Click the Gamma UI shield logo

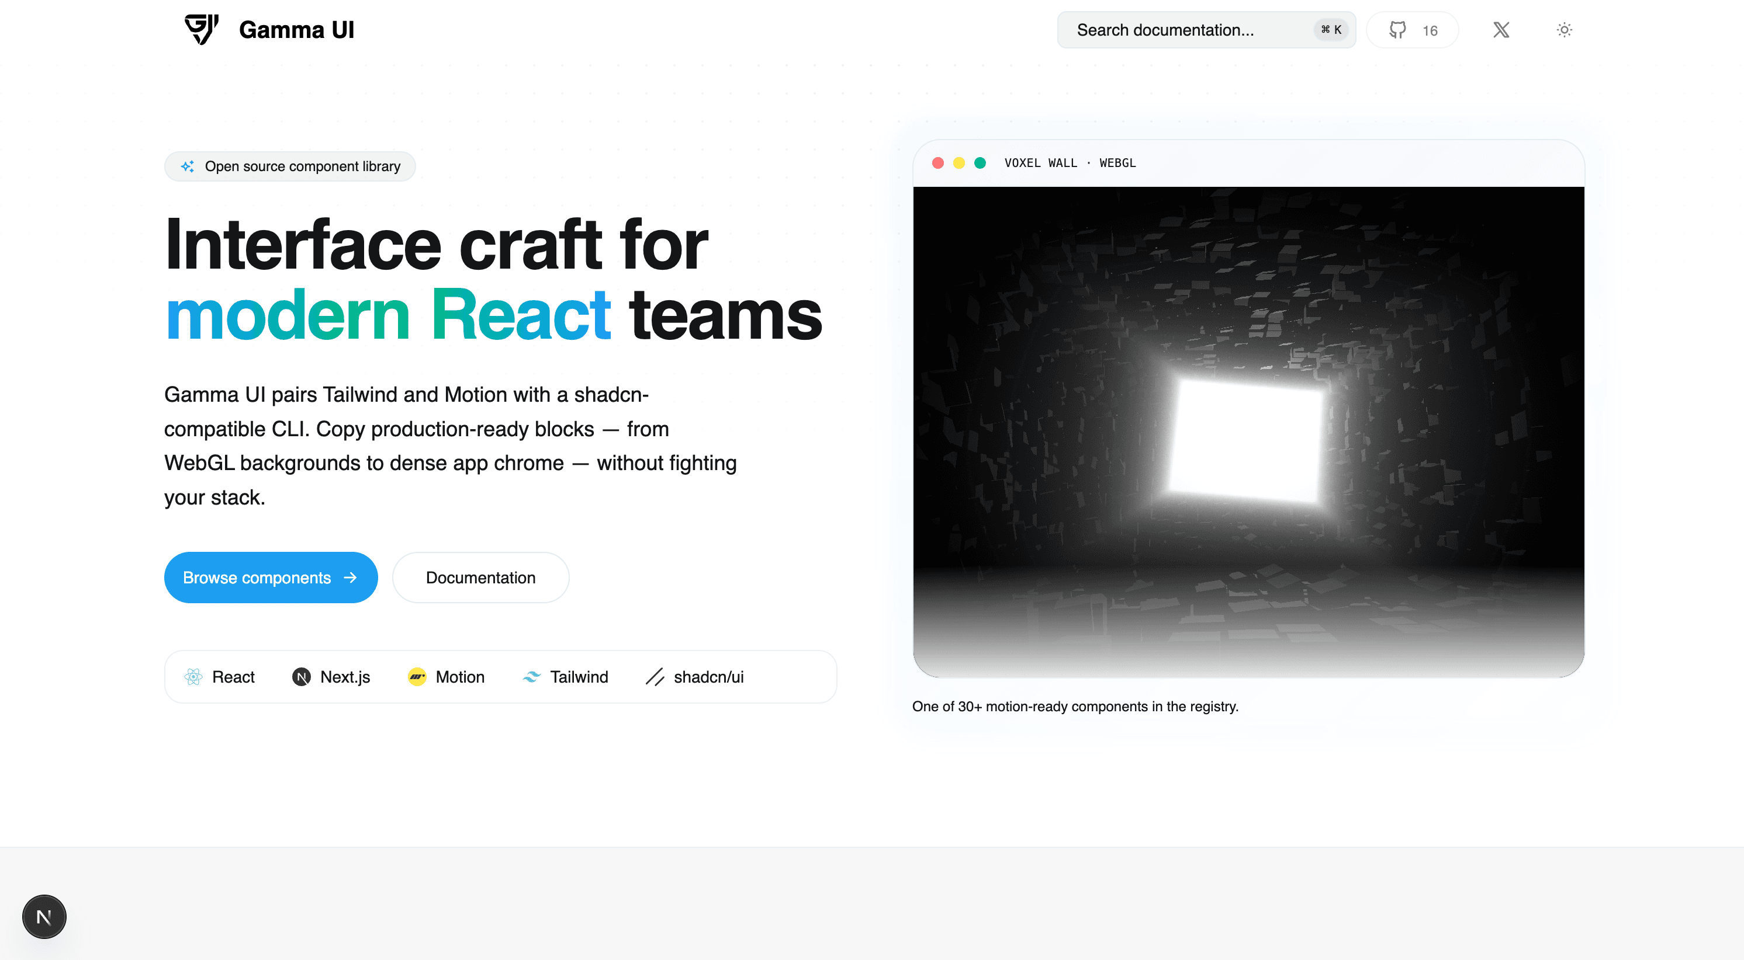[202, 30]
